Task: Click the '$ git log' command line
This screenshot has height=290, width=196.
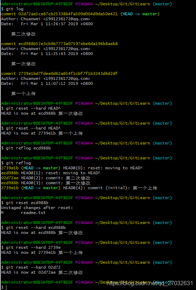Action: coord(12,9)
